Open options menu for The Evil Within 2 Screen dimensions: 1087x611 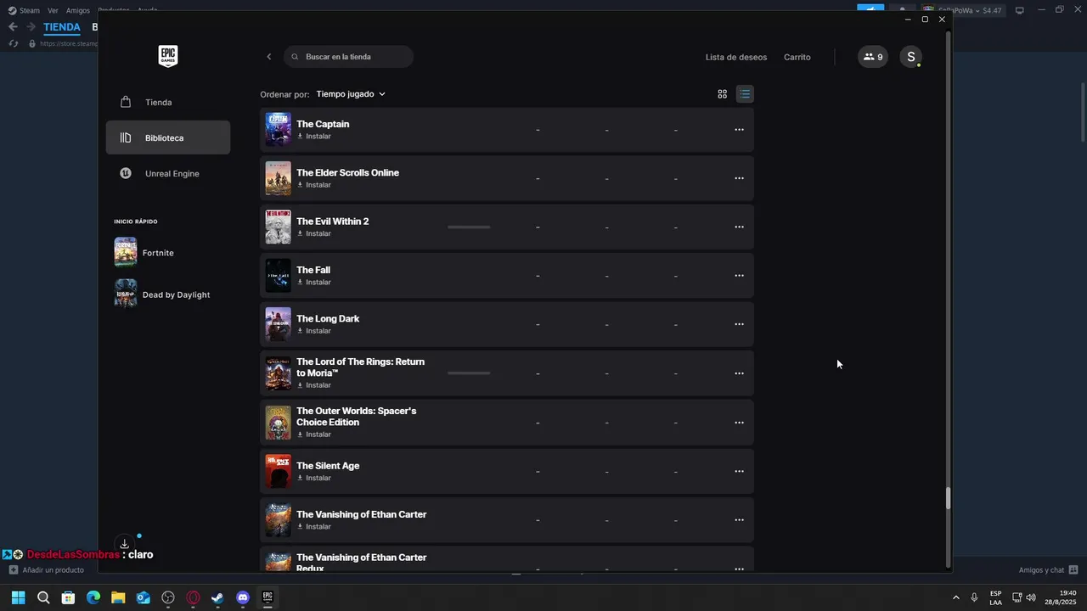click(739, 227)
